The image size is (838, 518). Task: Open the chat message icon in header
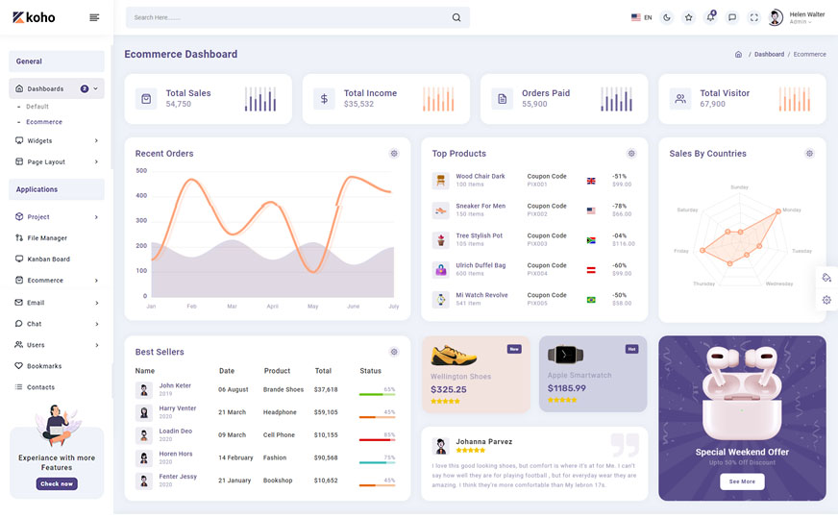click(x=732, y=17)
